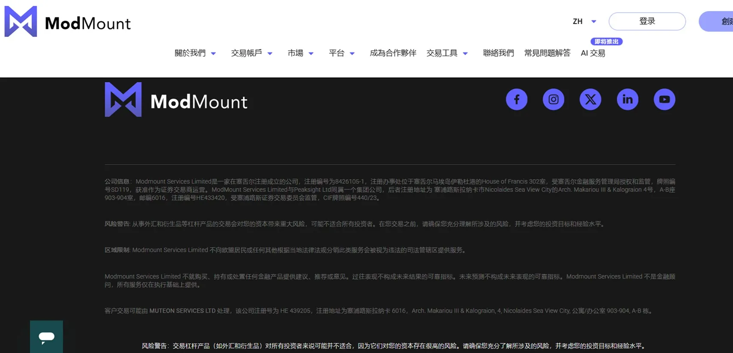Expand the 平台 menu arrow
The height and width of the screenshot is (353, 733).
pyautogui.click(x=352, y=53)
